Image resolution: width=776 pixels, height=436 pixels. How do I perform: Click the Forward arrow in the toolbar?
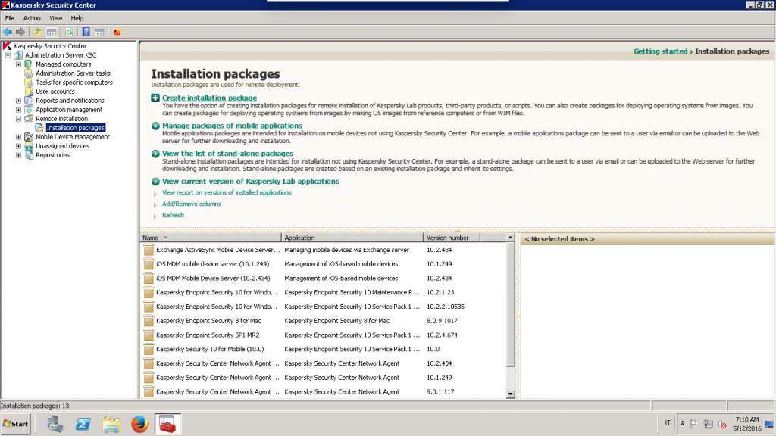coord(20,32)
